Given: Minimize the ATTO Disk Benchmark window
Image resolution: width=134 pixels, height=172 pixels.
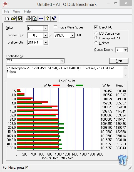Looking at the screenshot, I should point(108,4).
